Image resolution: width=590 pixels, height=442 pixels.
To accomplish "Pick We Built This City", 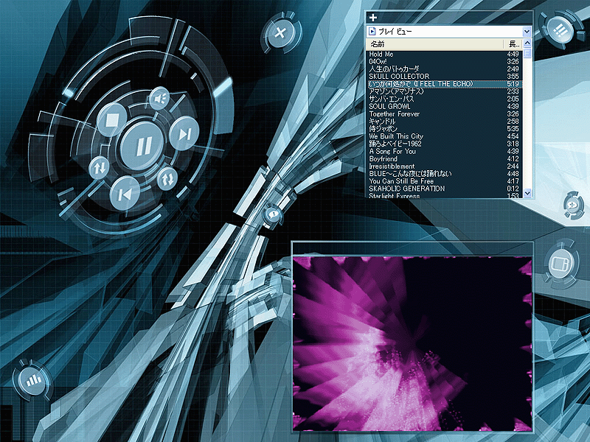I will coord(445,136).
